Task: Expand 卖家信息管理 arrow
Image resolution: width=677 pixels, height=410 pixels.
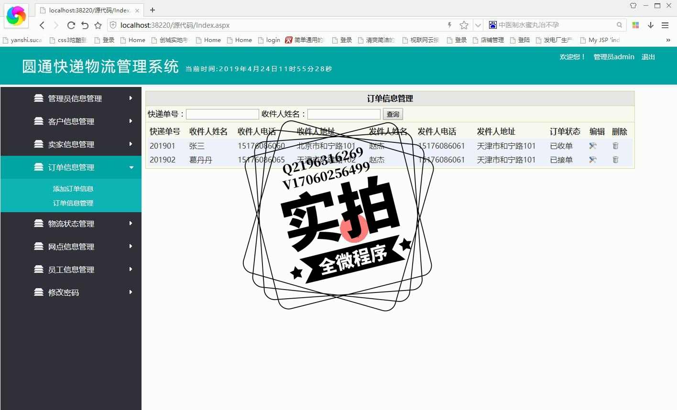Action: point(131,144)
